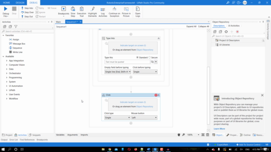Image resolution: width=271 pixels, height=152 pixels.
Task: Open the Snippets panel tab
Action: (35, 135)
